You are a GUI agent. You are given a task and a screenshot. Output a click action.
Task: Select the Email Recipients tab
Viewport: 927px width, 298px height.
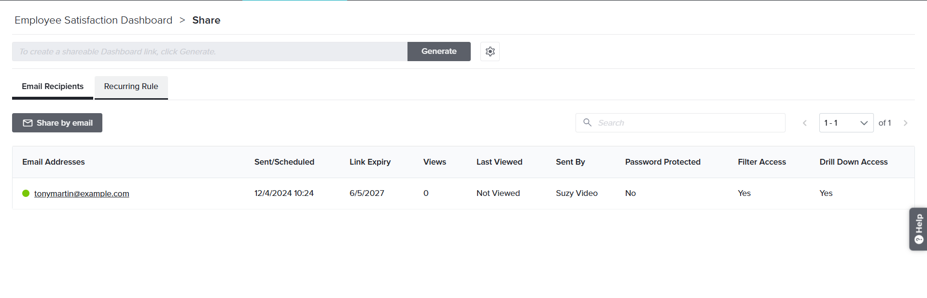(x=53, y=87)
